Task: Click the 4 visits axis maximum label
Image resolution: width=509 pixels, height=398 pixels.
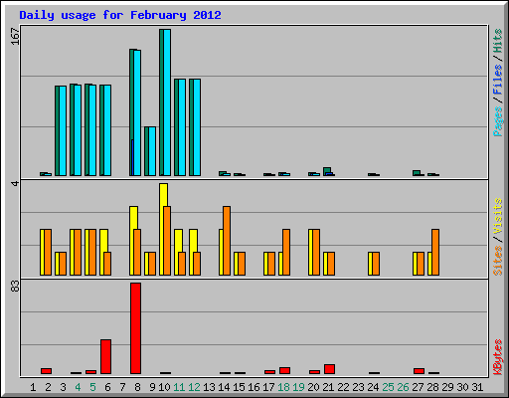Action: pos(15,183)
